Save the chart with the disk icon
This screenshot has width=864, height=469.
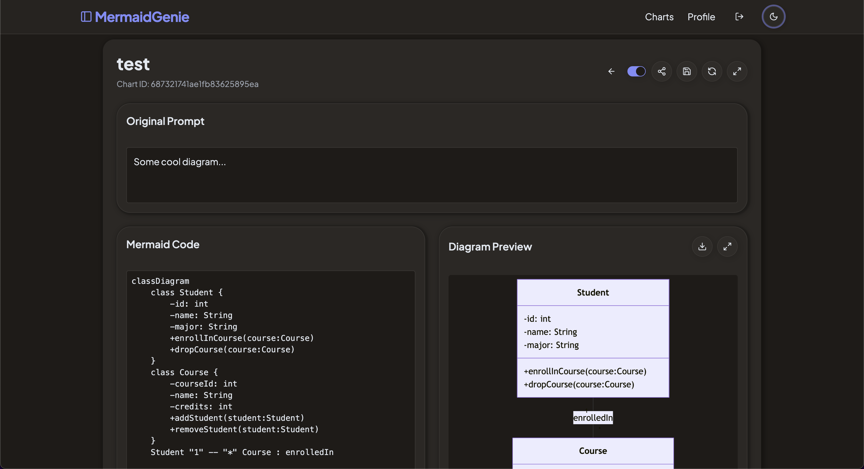tap(687, 71)
